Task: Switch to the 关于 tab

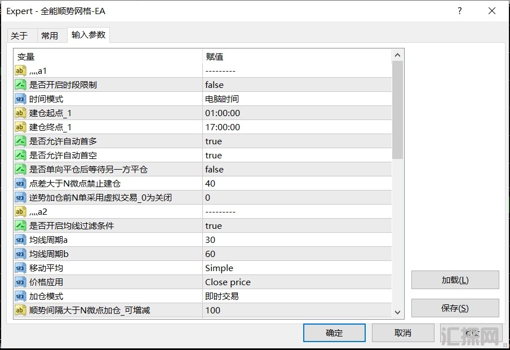Action: (x=19, y=36)
